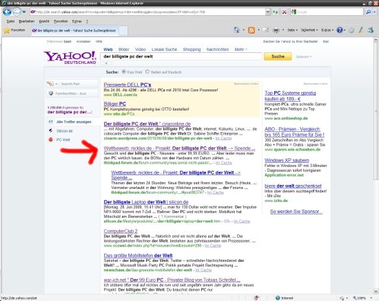Image resolution: width=379 pixels, height=301 pixels.
Task: Open the ComputerClub 2 result
Action: click(121, 231)
